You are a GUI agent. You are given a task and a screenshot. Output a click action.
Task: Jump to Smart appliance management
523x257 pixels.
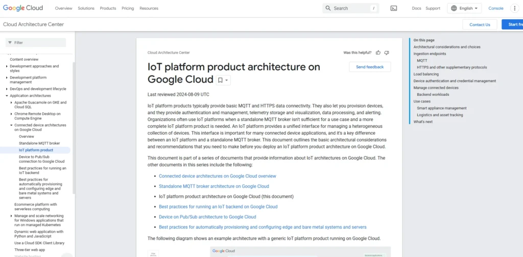click(x=442, y=108)
